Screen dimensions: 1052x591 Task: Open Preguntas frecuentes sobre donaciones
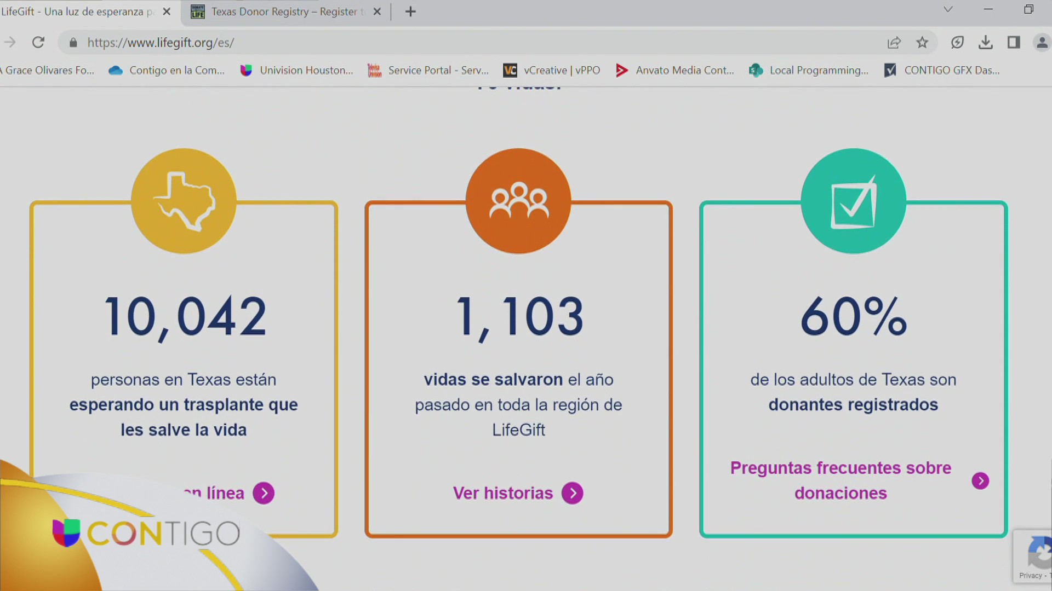tap(840, 480)
